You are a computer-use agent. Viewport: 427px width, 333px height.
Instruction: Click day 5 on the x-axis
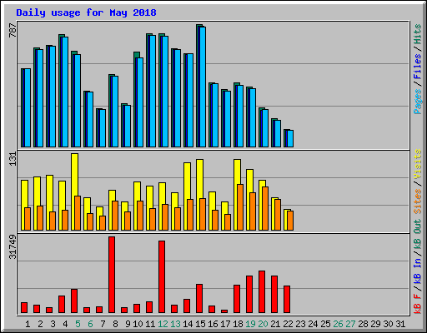coord(78,324)
